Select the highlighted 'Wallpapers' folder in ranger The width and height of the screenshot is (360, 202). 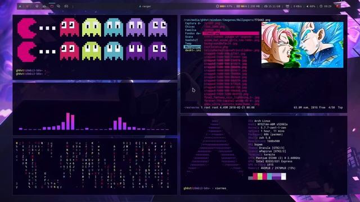192,47
